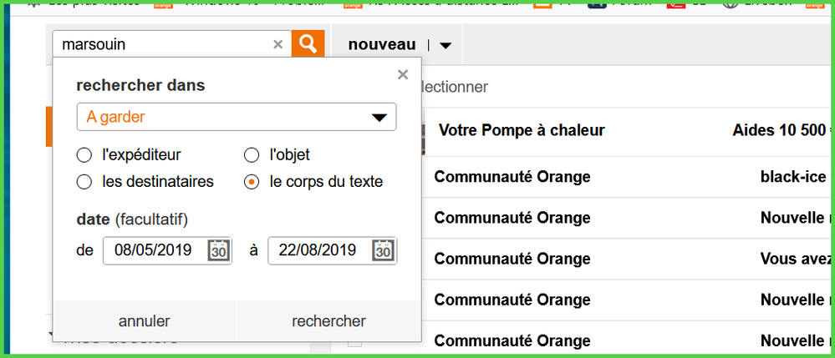The height and width of the screenshot is (358, 835).
Task: Select the l'expéditeur radio option
Action: pos(84,155)
